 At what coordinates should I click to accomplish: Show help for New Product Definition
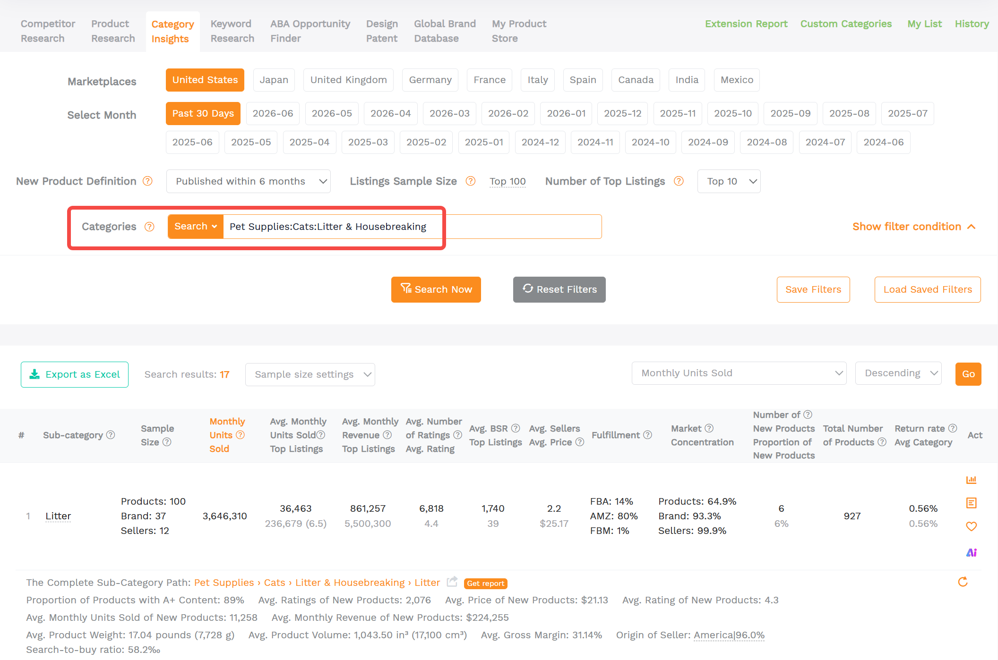[147, 181]
